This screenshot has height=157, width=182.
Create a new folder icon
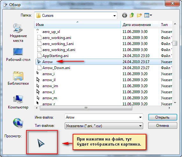click(x=139, y=15)
